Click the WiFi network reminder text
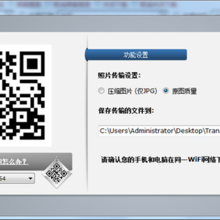 (x=161, y=160)
